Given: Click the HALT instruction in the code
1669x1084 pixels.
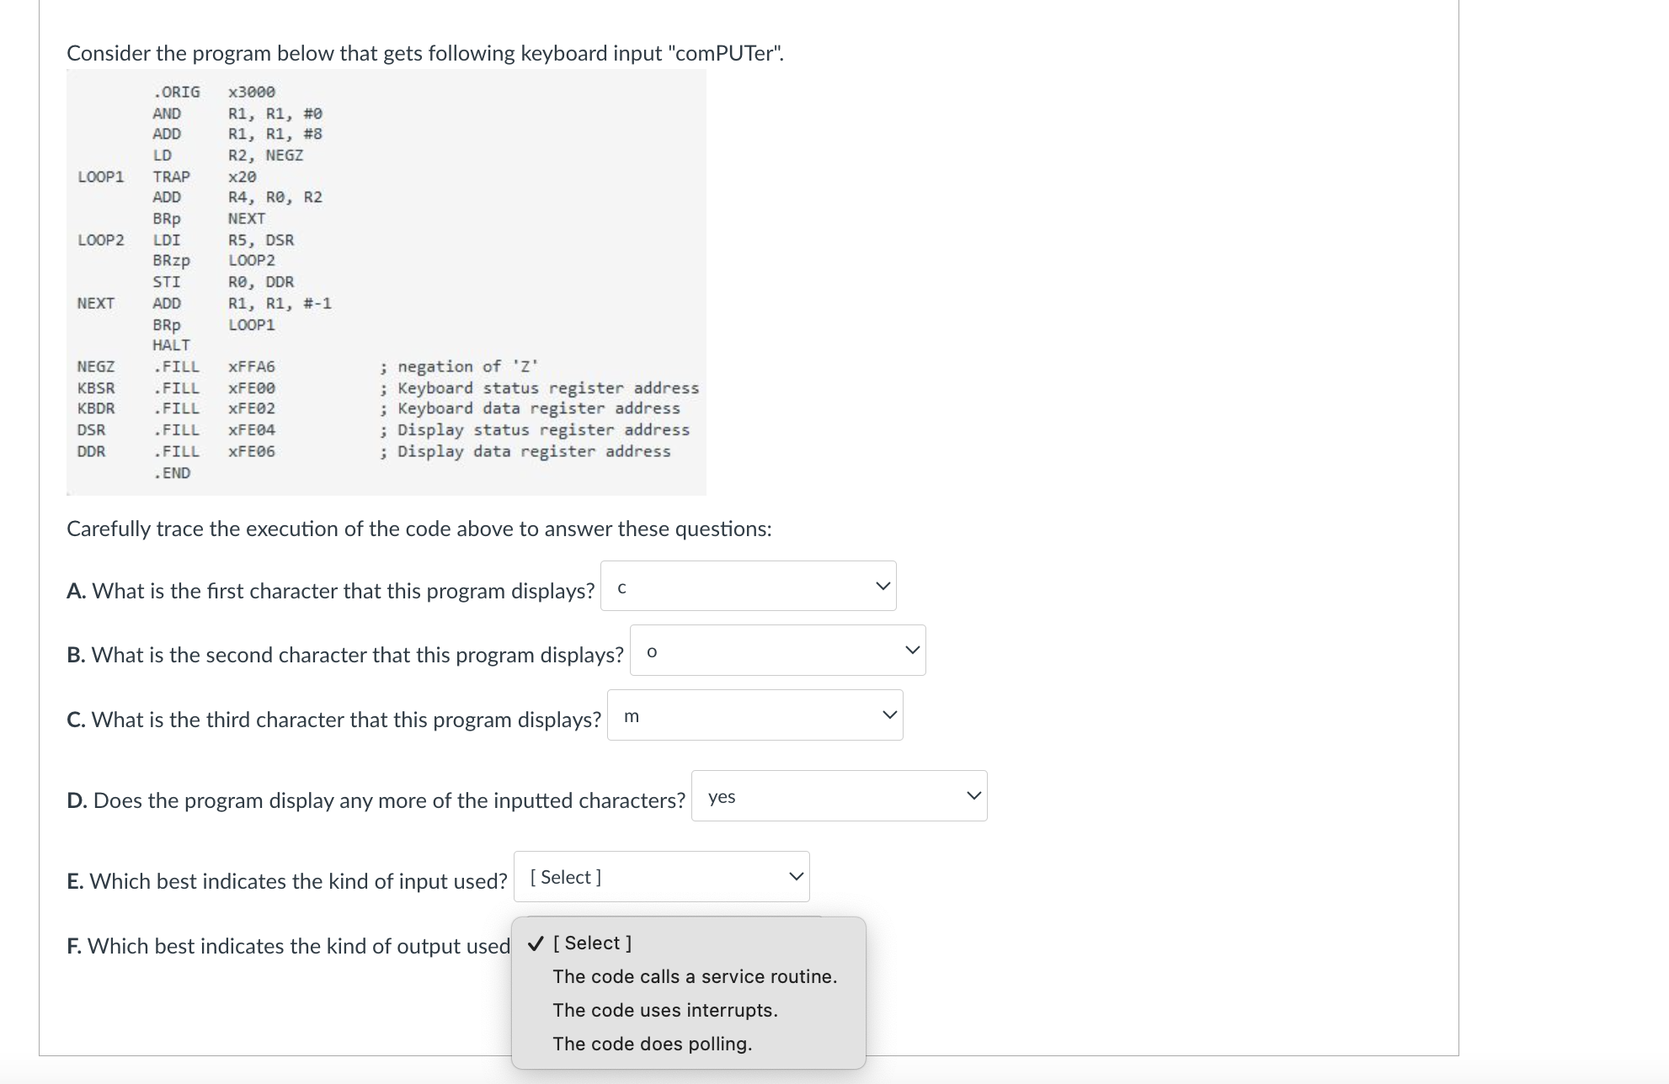Looking at the screenshot, I should [171, 345].
